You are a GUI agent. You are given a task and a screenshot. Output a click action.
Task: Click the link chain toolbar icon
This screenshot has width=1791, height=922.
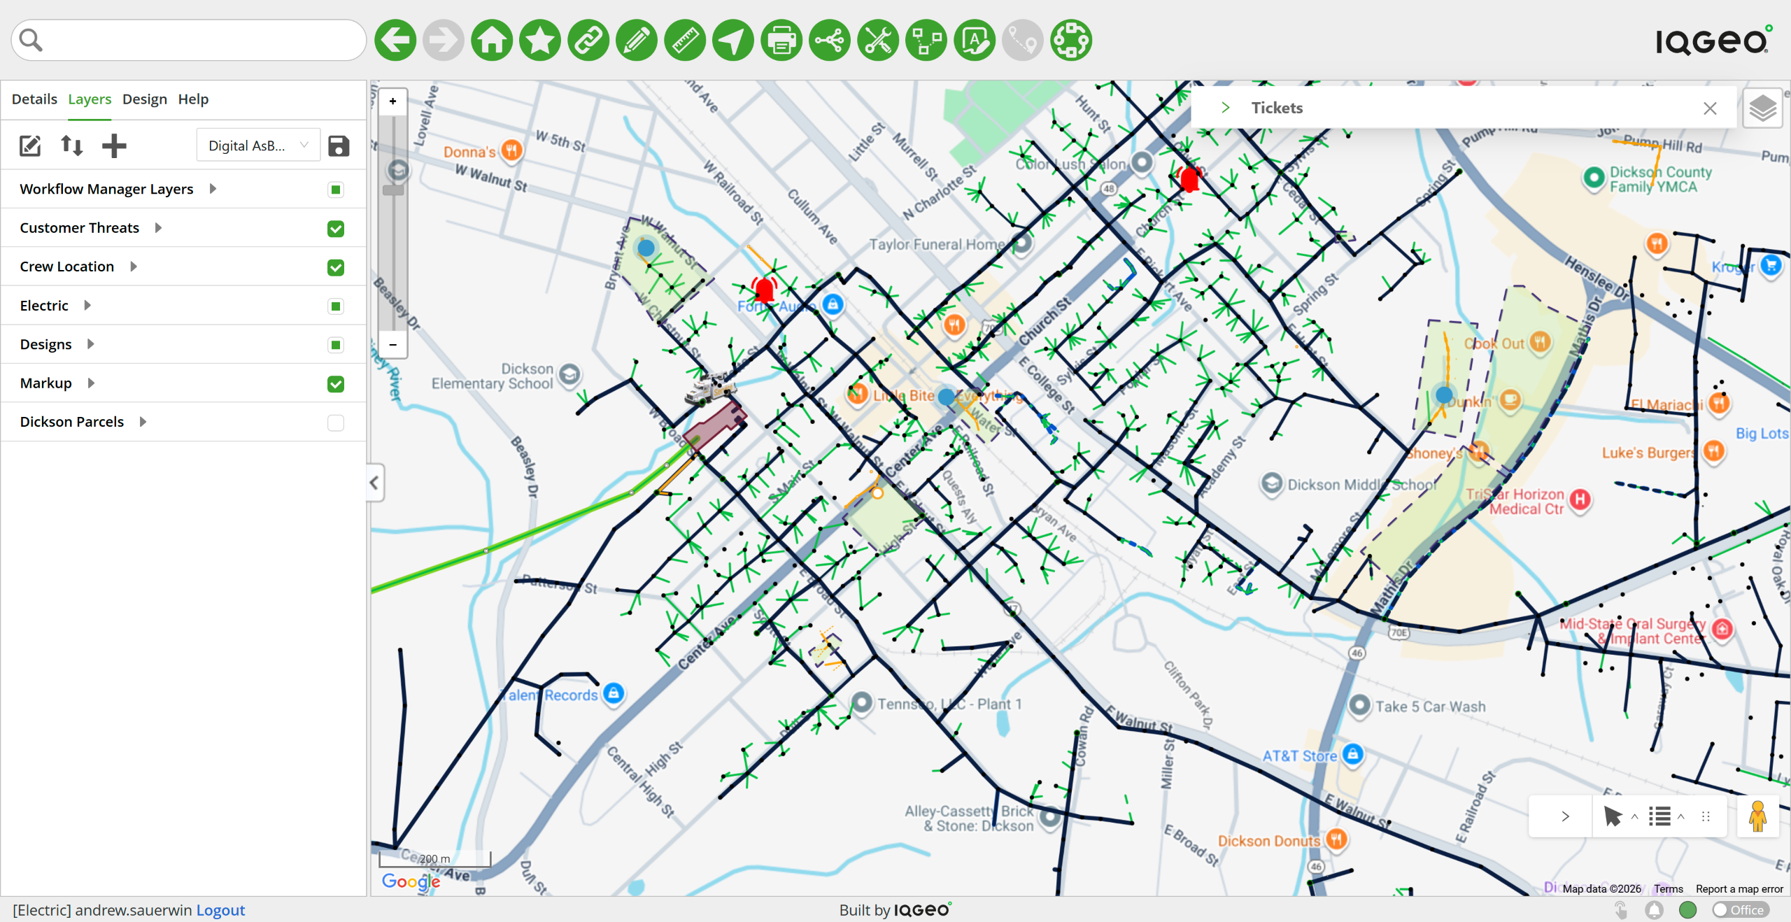click(588, 41)
